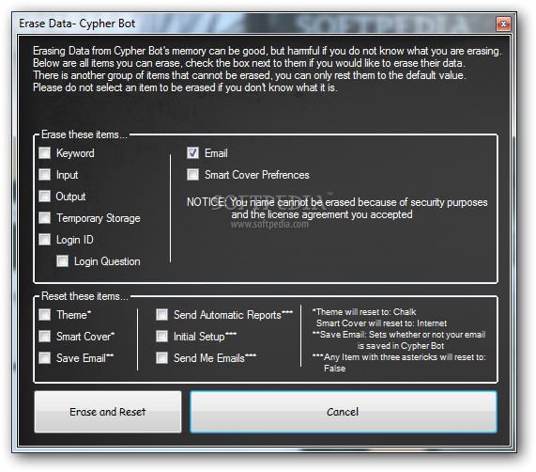Click the 'Erase Data- Cypher Bot' title text
This screenshot has width=536, height=472.
click(77, 24)
